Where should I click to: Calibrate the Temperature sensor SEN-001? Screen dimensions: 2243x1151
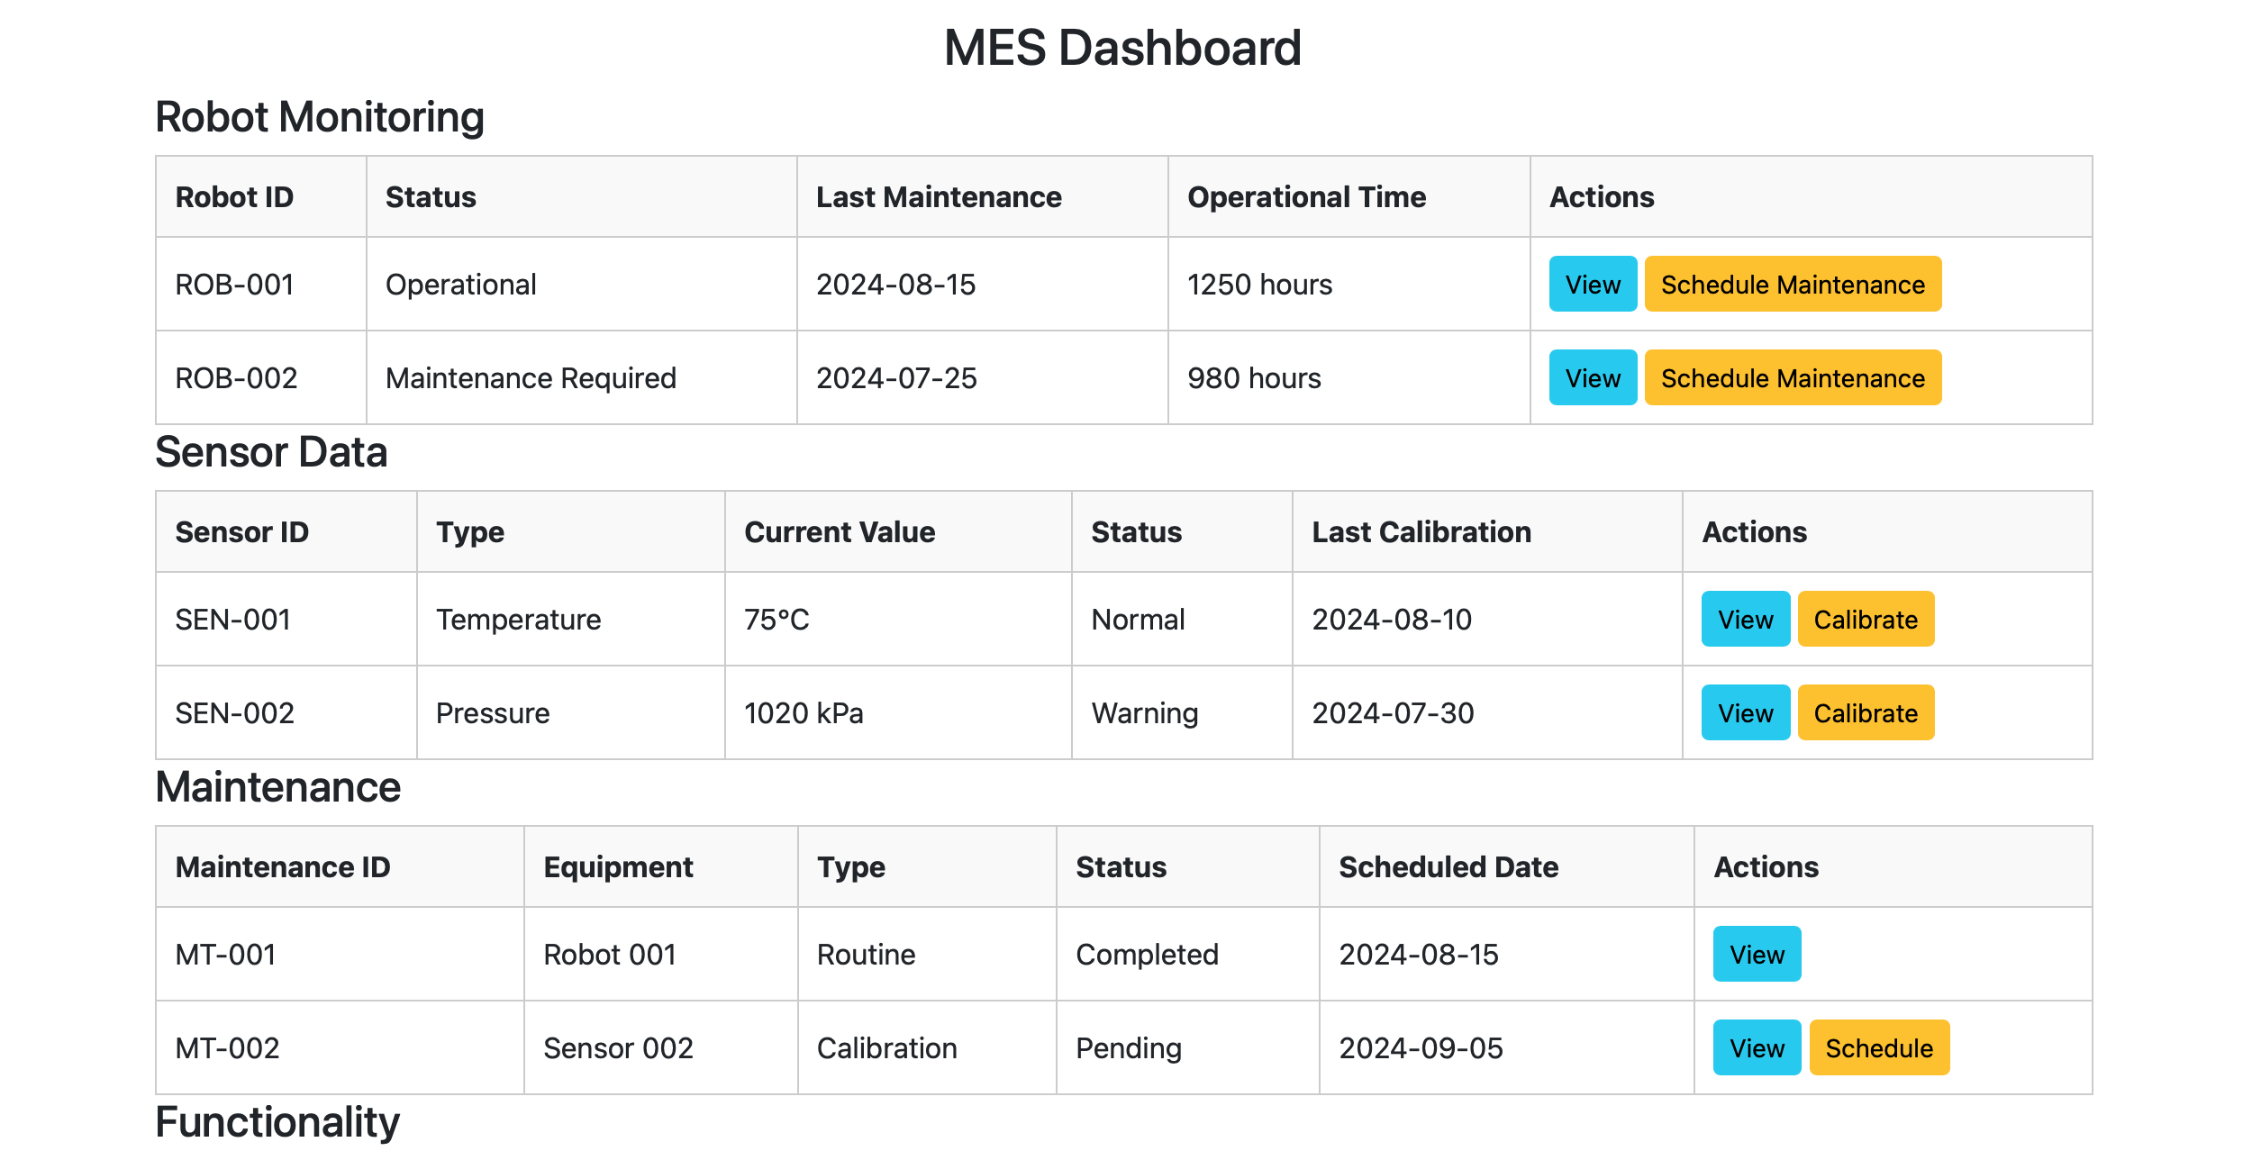(x=1865, y=620)
